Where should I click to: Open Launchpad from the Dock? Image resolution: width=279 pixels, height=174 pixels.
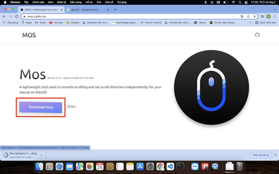point(49,167)
